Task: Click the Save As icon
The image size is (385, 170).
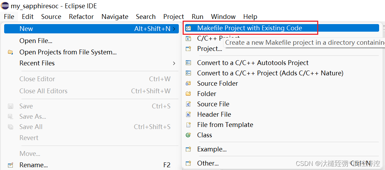Action: tap(10, 117)
